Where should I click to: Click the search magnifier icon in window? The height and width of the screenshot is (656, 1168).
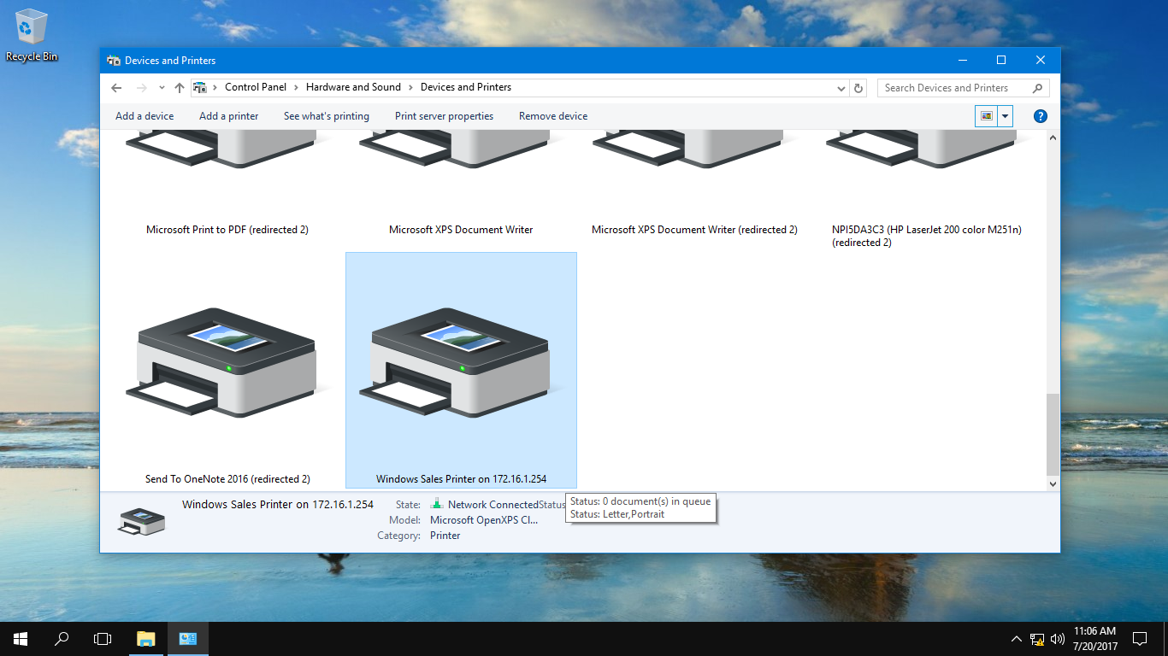tap(1038, 88)
